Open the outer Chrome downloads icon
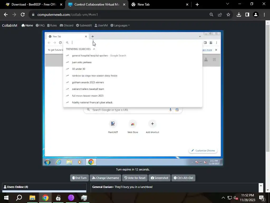The image size is (270, 203). pos(239,15)
